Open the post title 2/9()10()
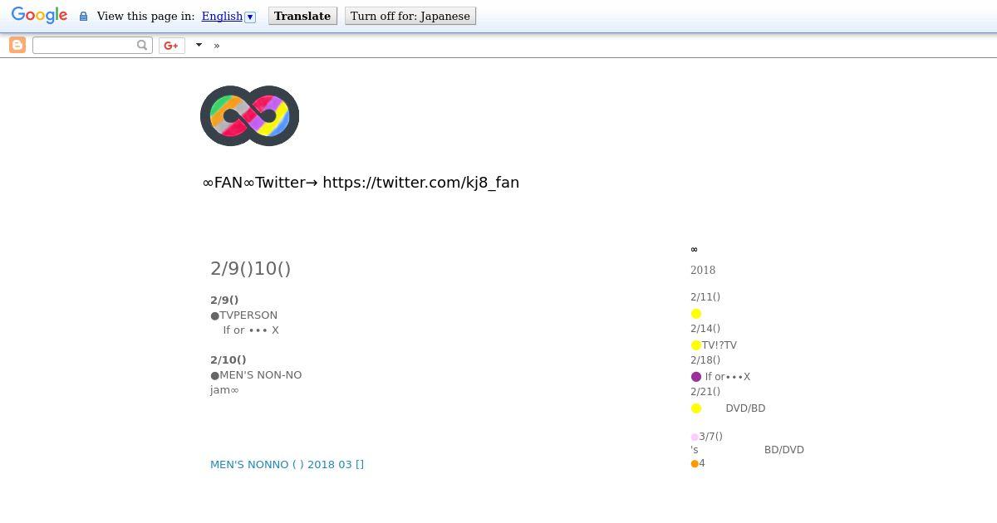Screen dimensions: 997x523 point(251,268)
